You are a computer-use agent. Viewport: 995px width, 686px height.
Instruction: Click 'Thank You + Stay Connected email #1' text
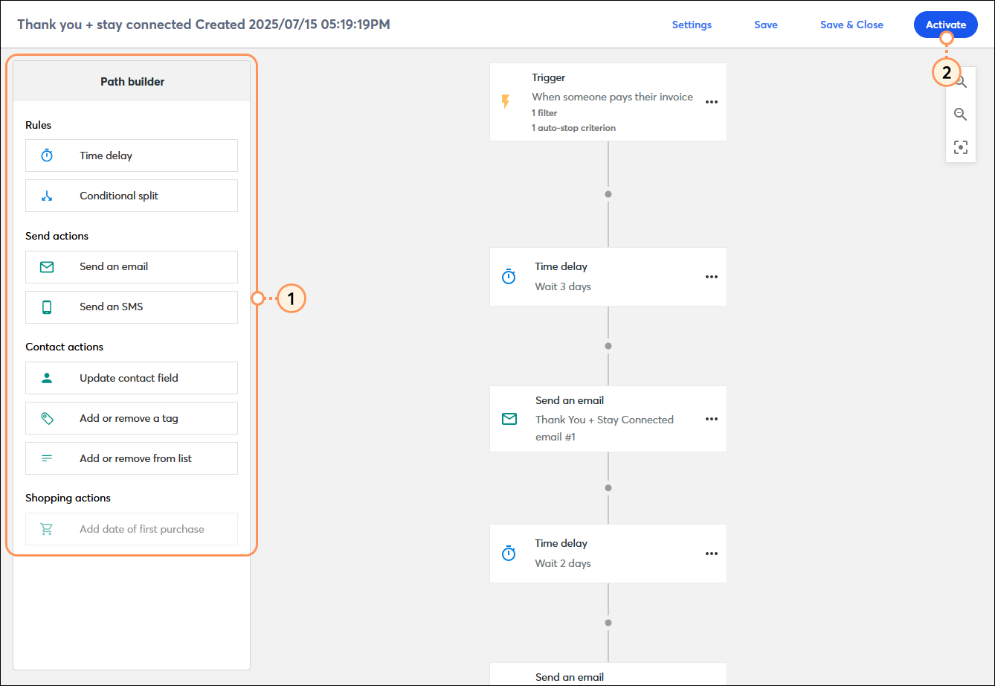coord(604,428)
